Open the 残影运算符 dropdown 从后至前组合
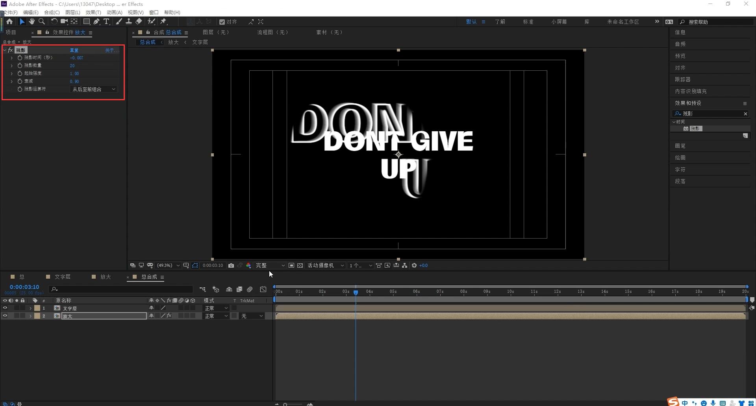The height and width of the screenshot is (406, 756). click(94, 90)
